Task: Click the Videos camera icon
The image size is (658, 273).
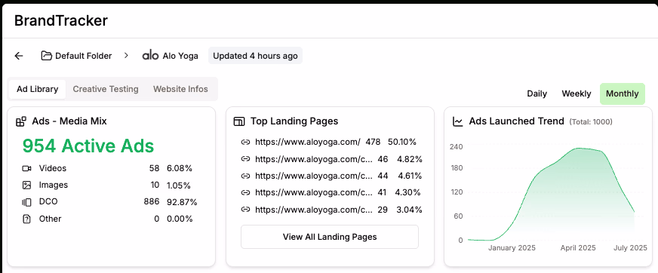Action: [x=26, y=169]
